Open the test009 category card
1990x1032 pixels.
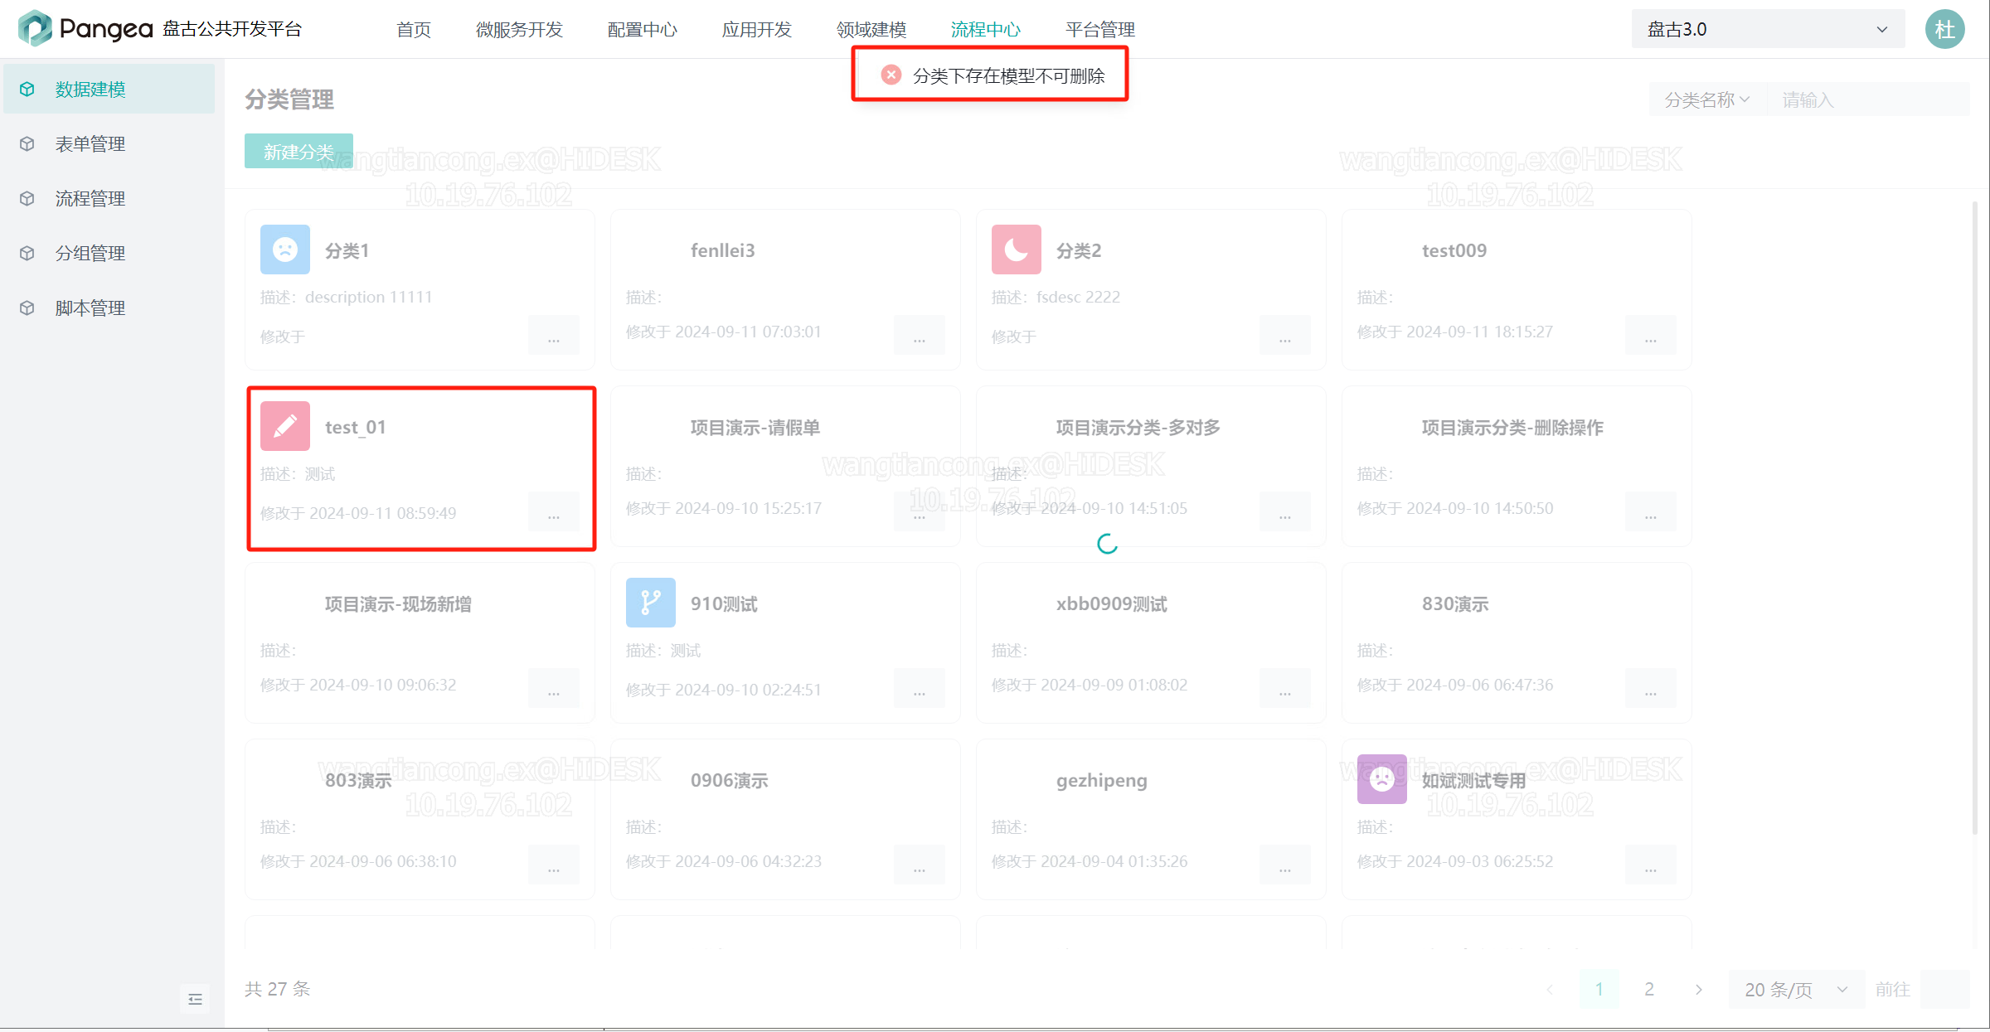pos(1517,289)
